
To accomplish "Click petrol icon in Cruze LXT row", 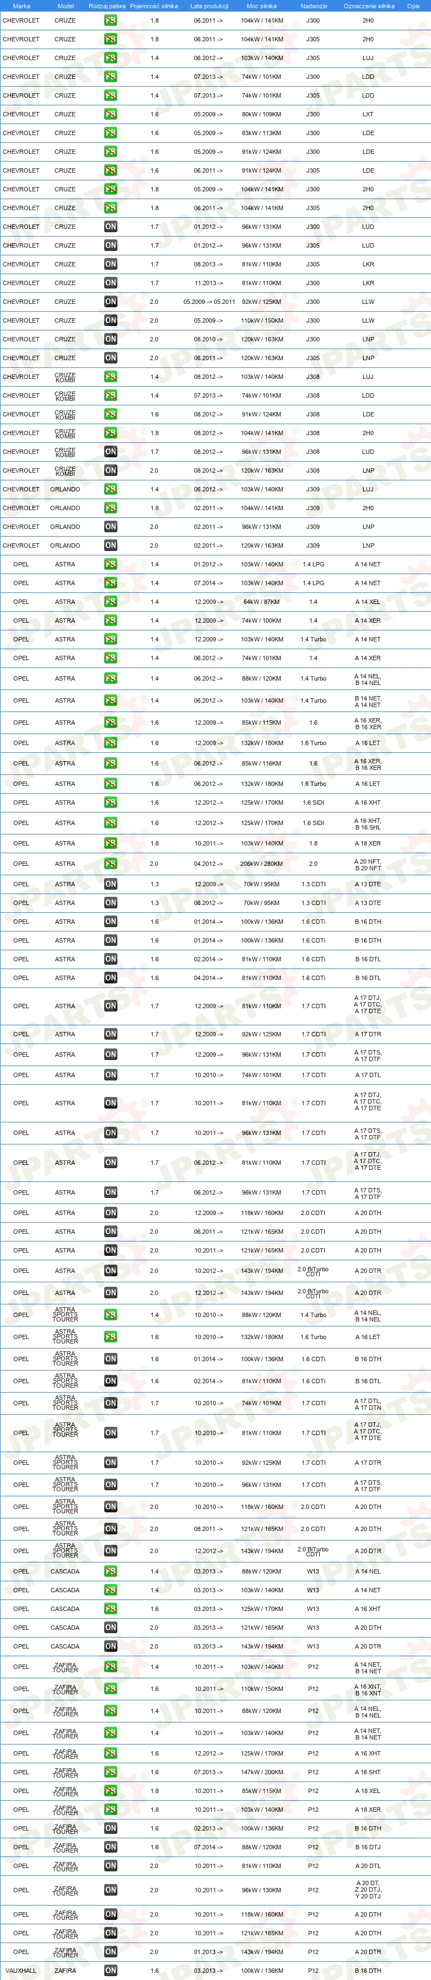I will tap(111, 114).
